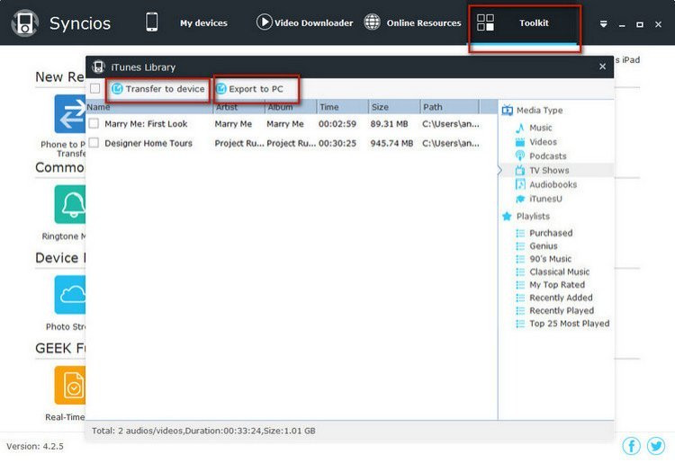Select TV Shows media type
The image size is (675, 463).
coord(549,170)
